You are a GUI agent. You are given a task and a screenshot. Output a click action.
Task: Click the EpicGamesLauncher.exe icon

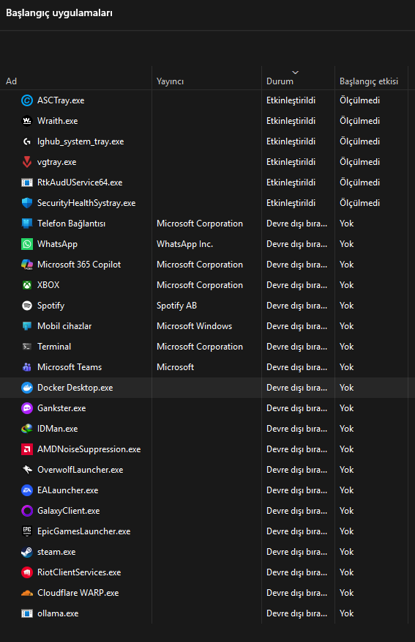[x=27, y=531]
